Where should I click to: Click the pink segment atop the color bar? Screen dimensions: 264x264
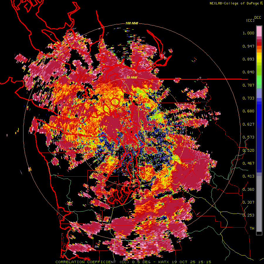pos(259,31)
